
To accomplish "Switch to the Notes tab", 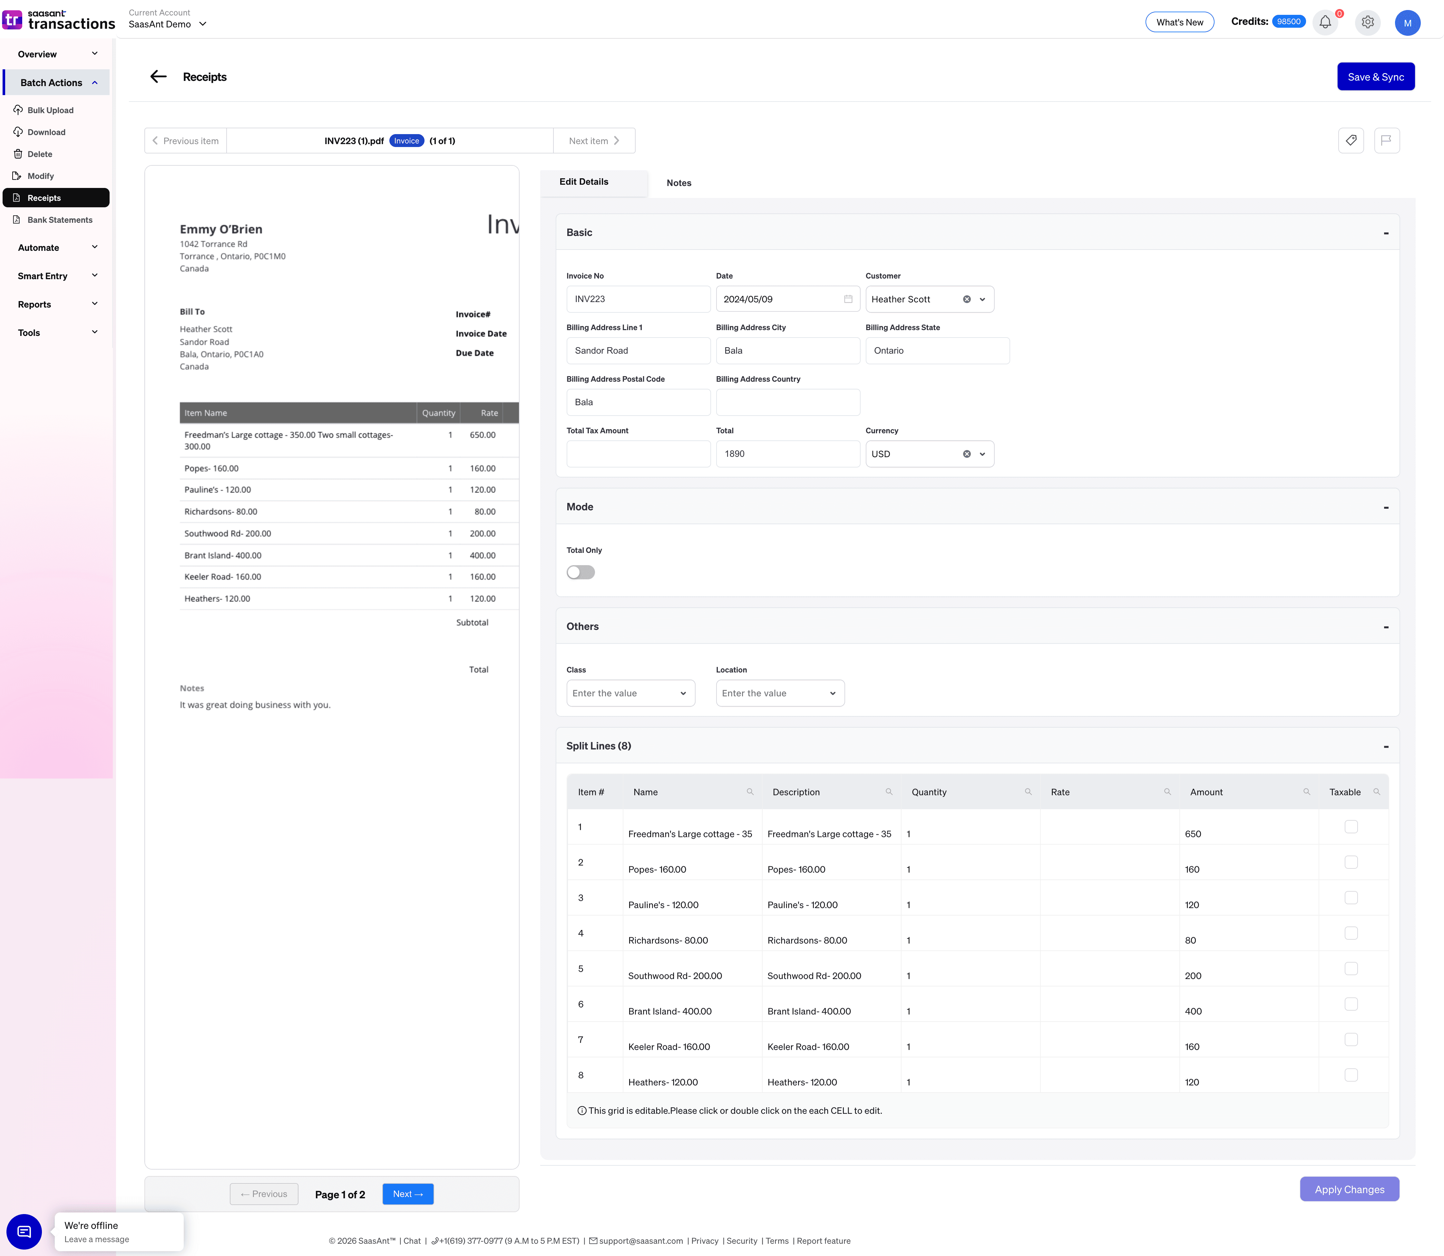I will coord(678,183).
